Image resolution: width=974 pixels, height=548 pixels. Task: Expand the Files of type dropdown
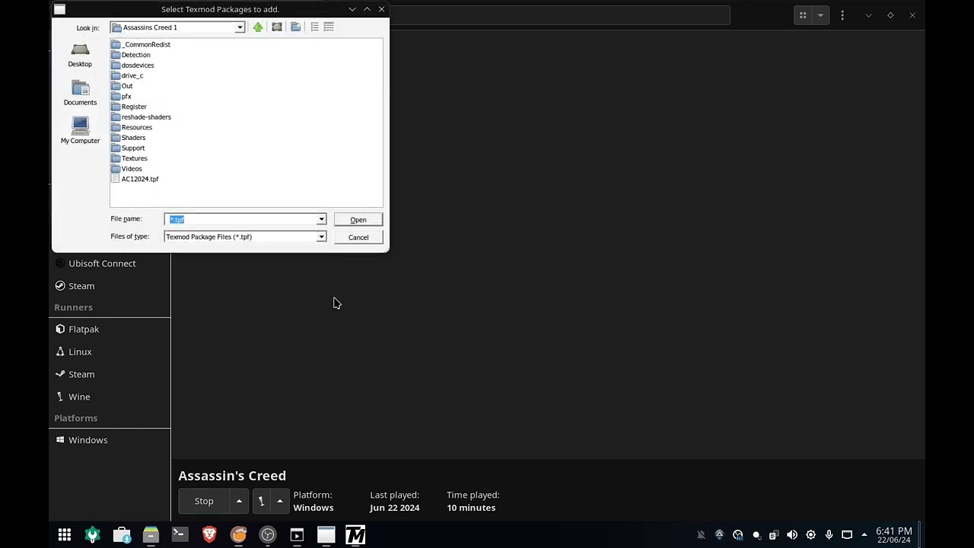coord(321,237)
